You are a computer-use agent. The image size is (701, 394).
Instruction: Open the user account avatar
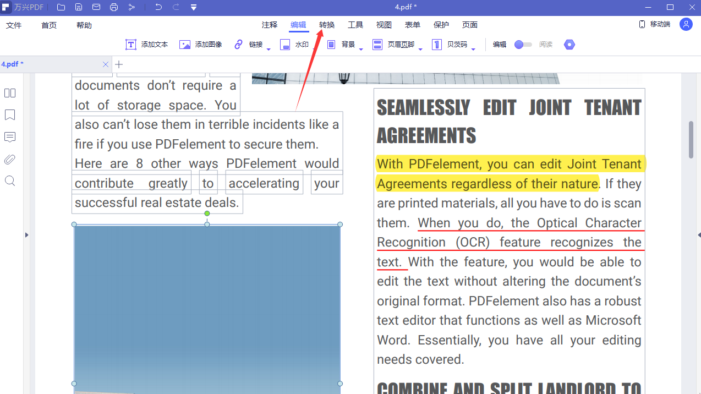686,24
